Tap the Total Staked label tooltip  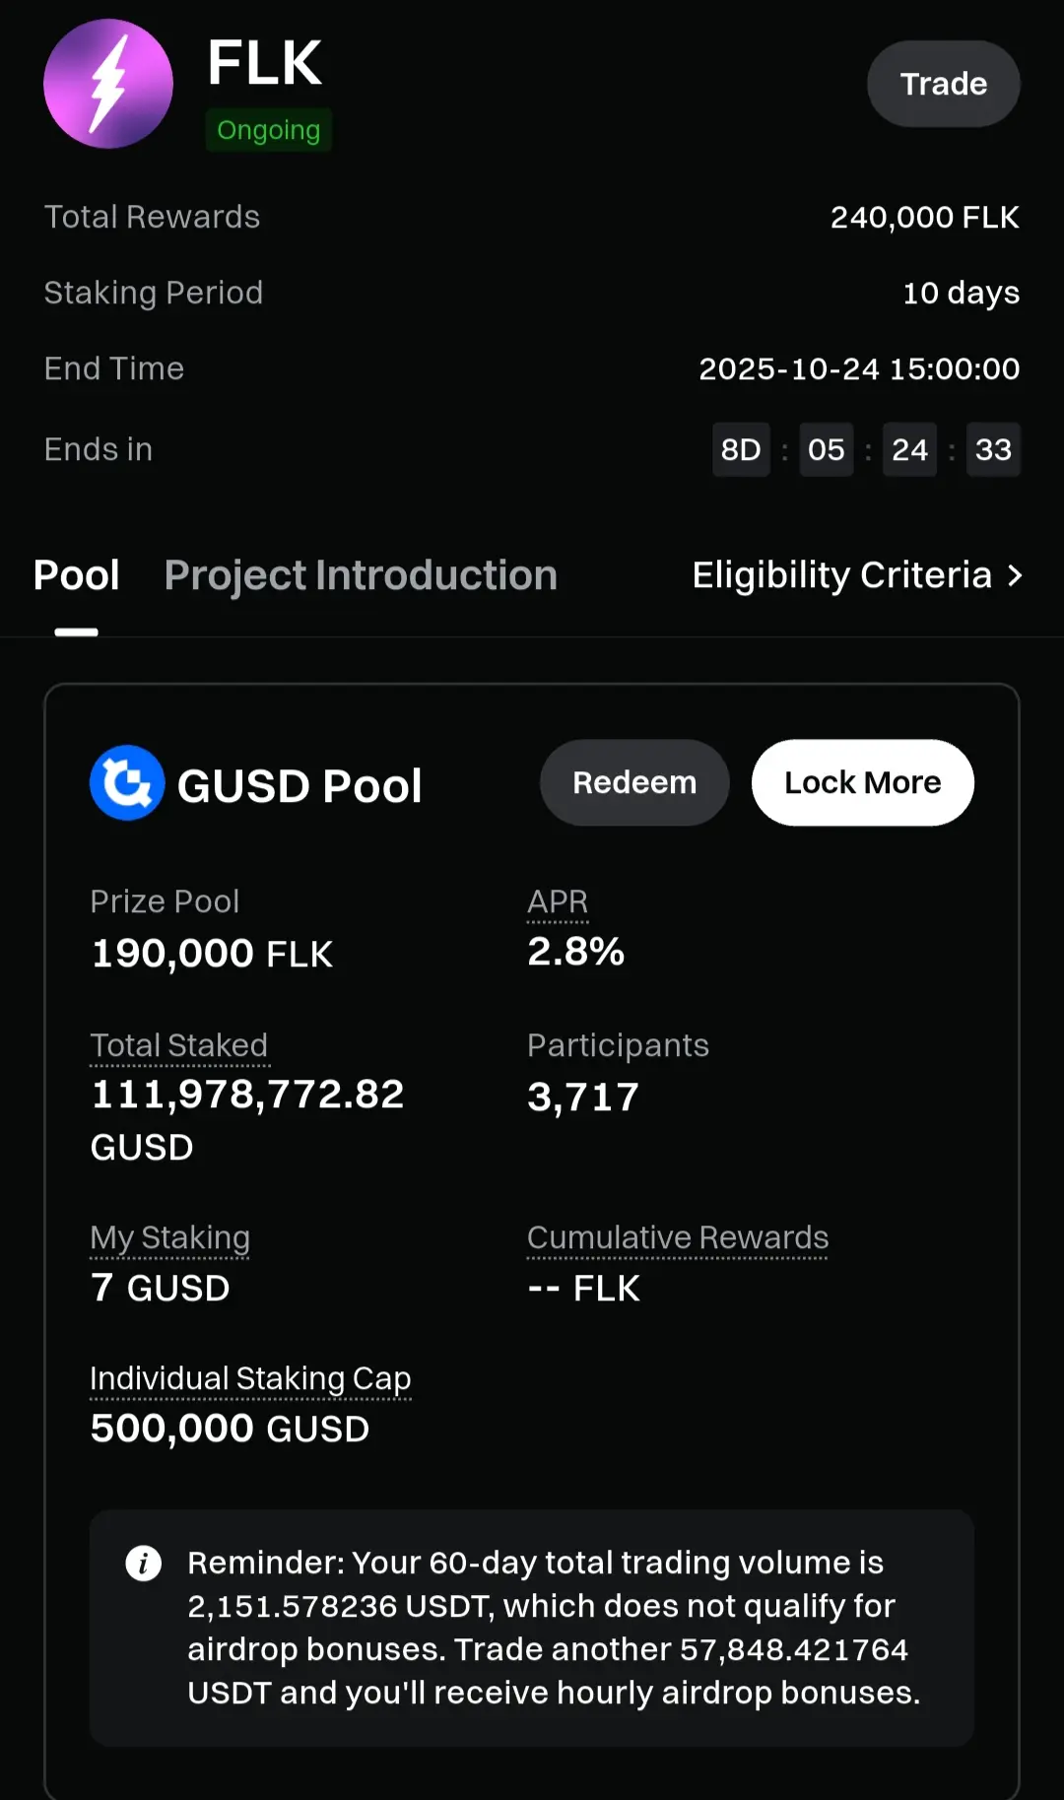pyautogui.click(x=179, y=1045)
